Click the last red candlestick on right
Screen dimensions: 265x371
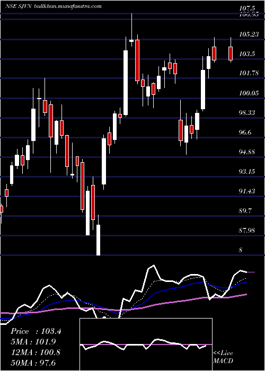click(231, 54)
